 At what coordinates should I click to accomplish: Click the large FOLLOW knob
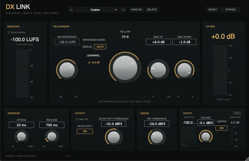(x=125, y=68)
